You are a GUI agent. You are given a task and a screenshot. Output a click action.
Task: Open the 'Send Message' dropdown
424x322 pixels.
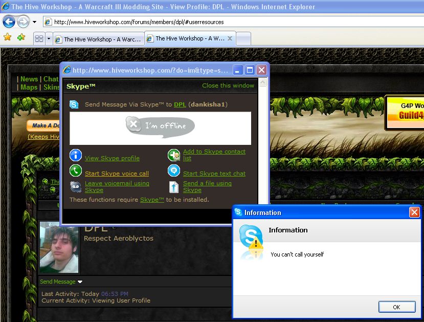tap(61, 282)
